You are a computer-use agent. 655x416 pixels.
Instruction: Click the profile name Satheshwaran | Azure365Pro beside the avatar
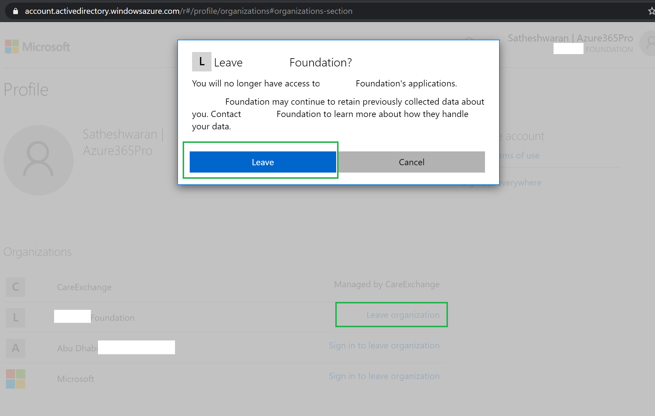tap(123, 142)
